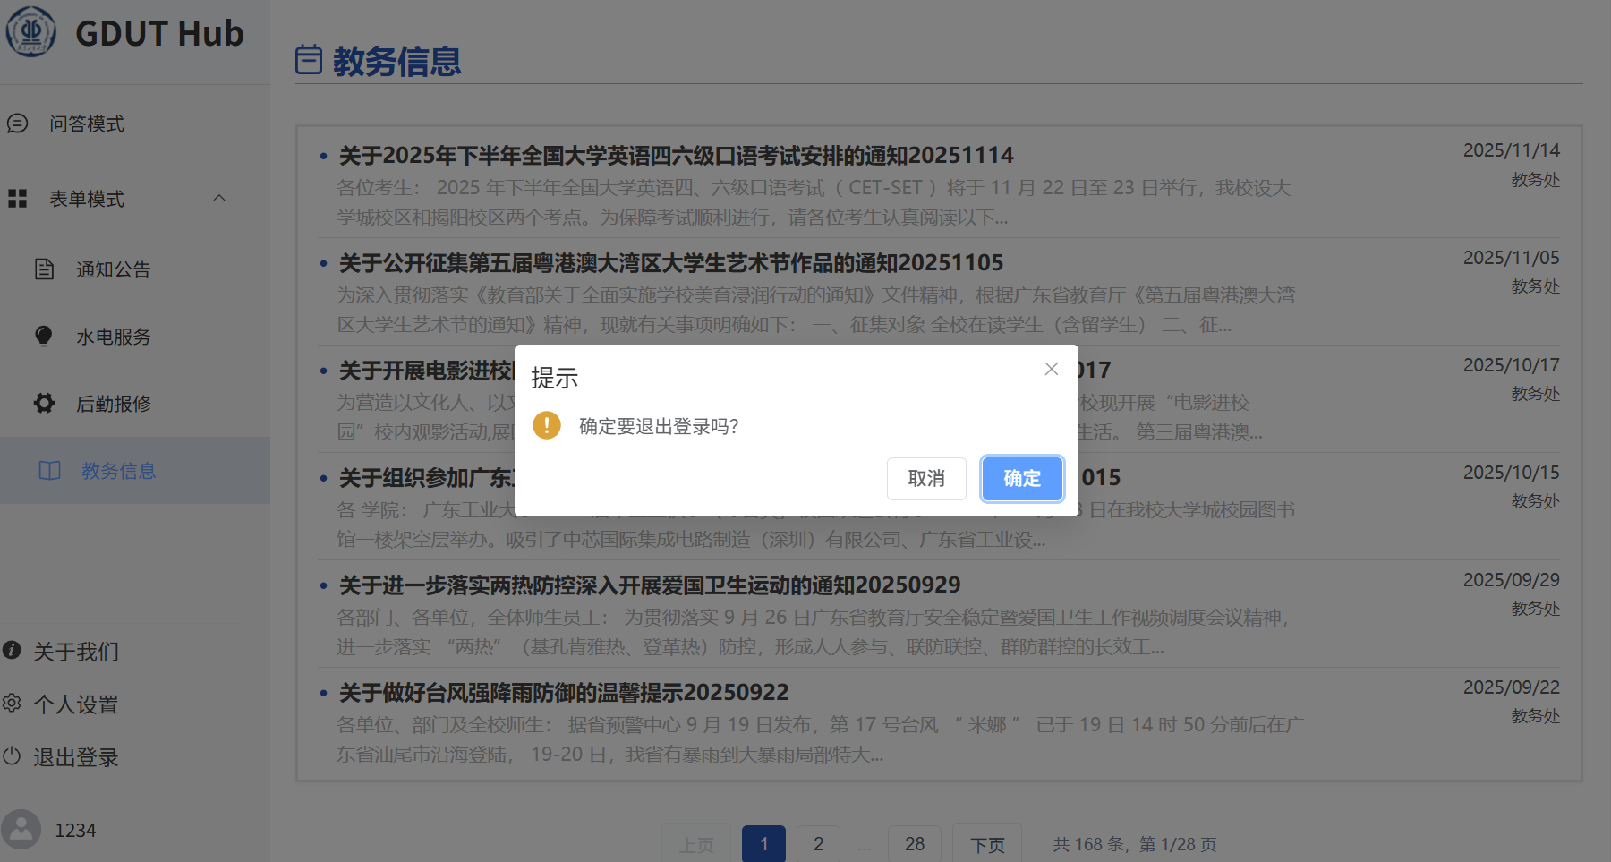Click the GDUT Hub school logo
The image size is (1611, 862).
coord(31,31)
